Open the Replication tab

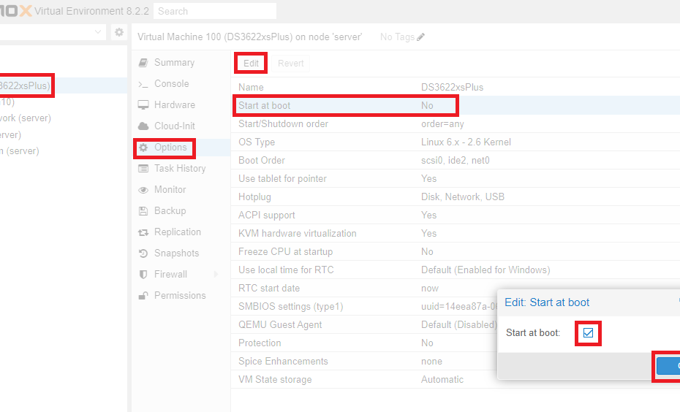tap(177, 232)
